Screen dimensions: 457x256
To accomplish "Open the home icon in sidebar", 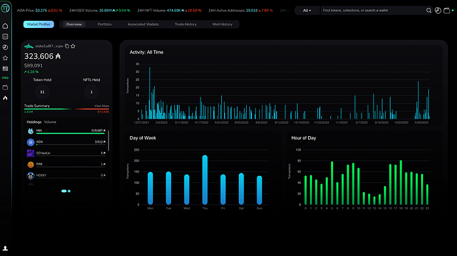I will tap(5, 26).
